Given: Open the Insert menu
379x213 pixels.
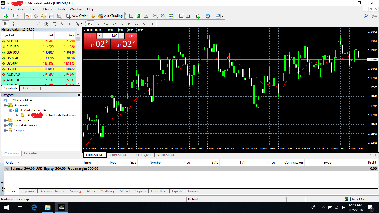Looking at the screenshot, I should click(x=34, y=9).
